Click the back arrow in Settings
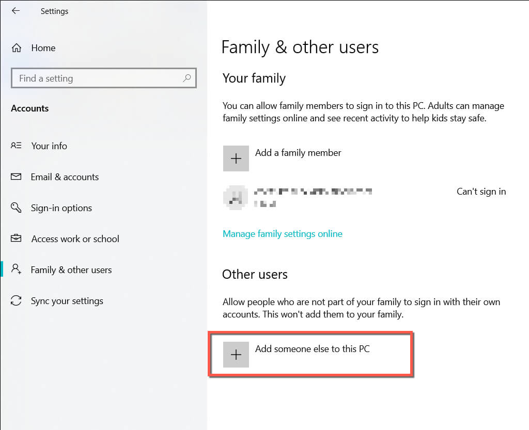Screen dimensions: 529x430 point(15,11)
